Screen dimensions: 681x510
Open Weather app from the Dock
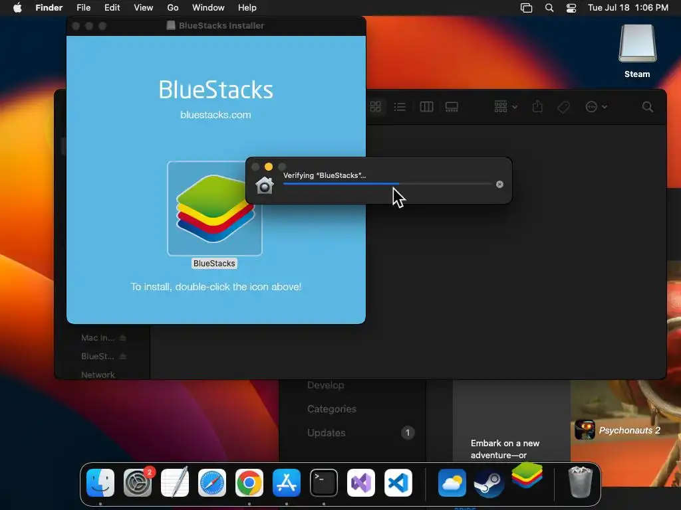pyautogui.click(x=452, y=483)
